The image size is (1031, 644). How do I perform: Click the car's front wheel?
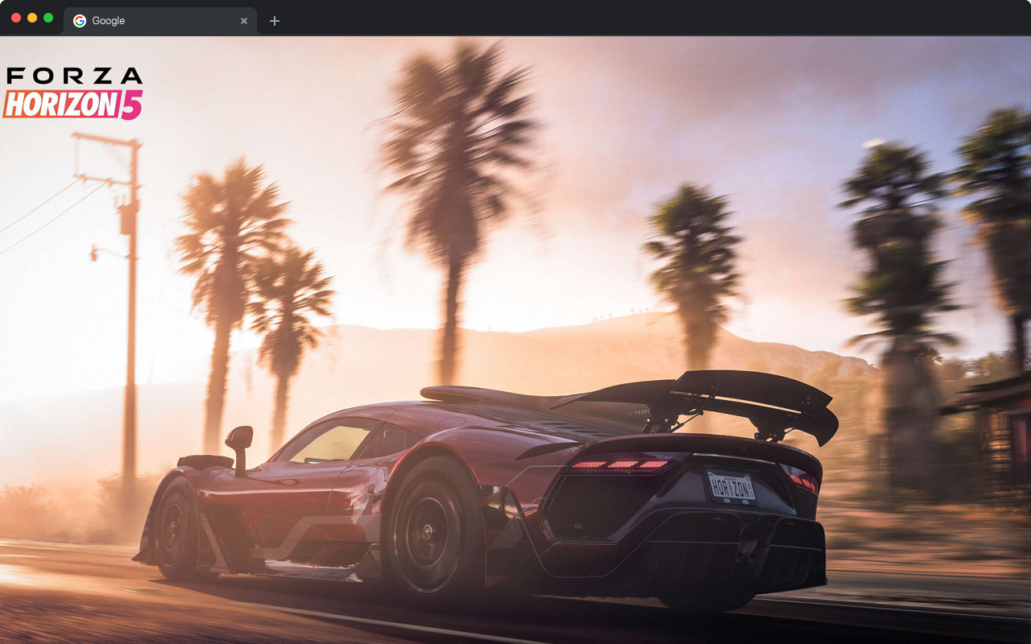pos(174,527)
